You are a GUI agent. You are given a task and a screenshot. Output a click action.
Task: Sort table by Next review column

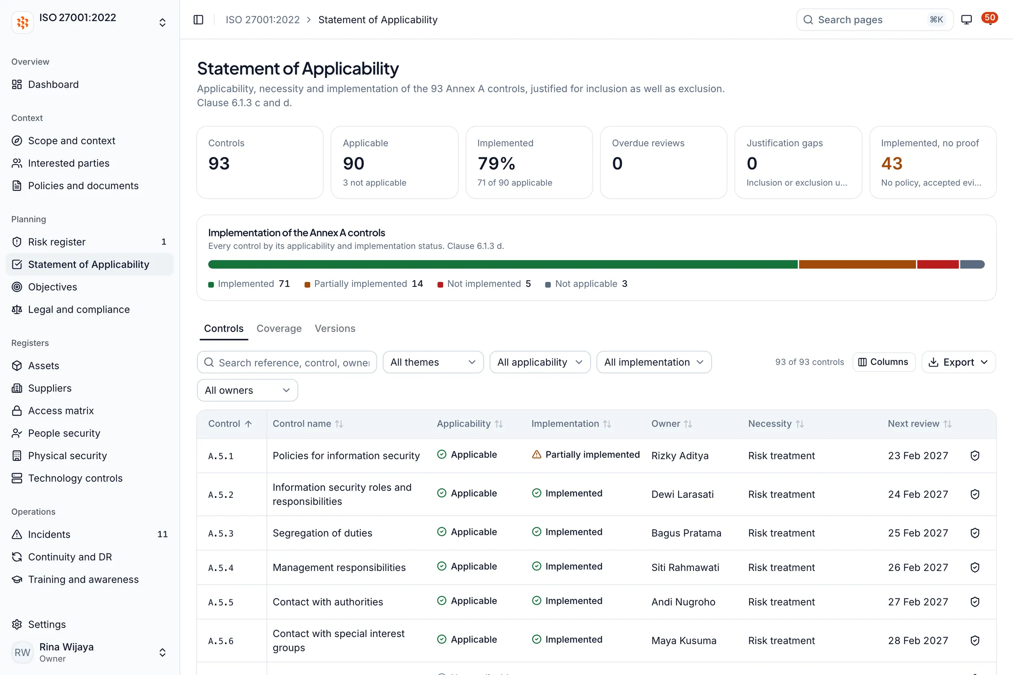[920, 424]
